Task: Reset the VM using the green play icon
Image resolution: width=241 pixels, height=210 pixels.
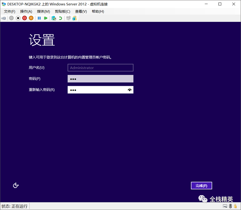Action: (46, 18)
